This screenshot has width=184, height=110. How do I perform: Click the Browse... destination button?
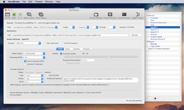135,35
